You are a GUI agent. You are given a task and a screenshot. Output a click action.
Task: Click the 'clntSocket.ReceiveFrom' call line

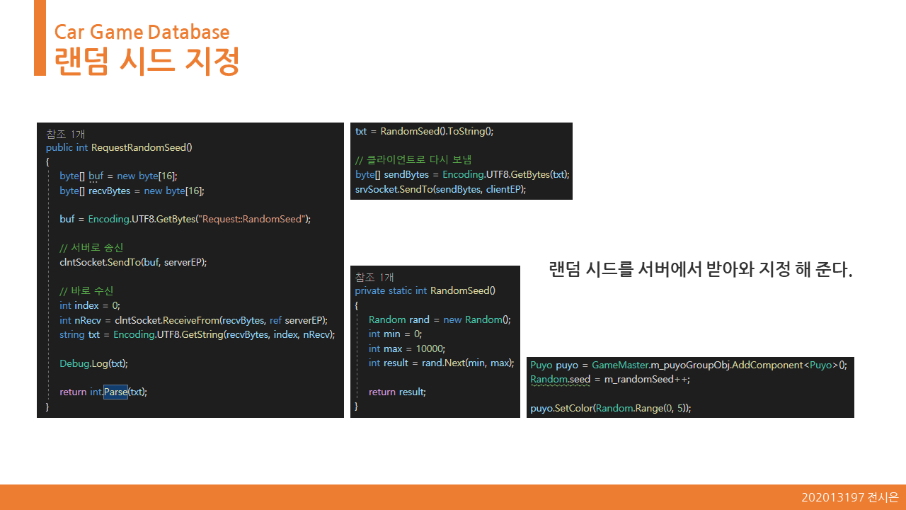point(193,320)
